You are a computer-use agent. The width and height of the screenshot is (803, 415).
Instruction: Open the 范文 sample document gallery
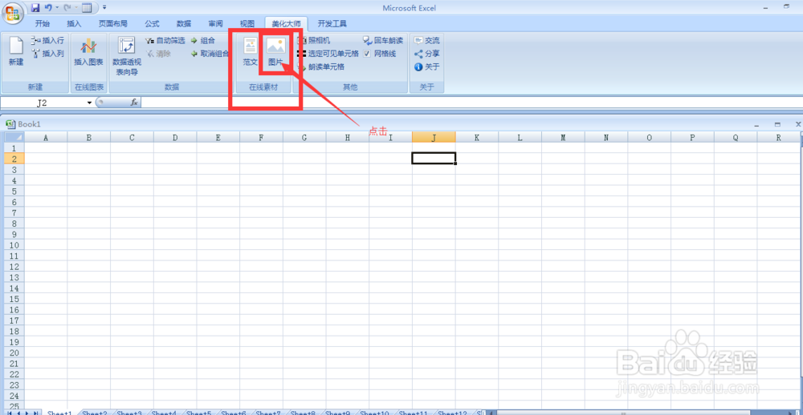point(251,51)
